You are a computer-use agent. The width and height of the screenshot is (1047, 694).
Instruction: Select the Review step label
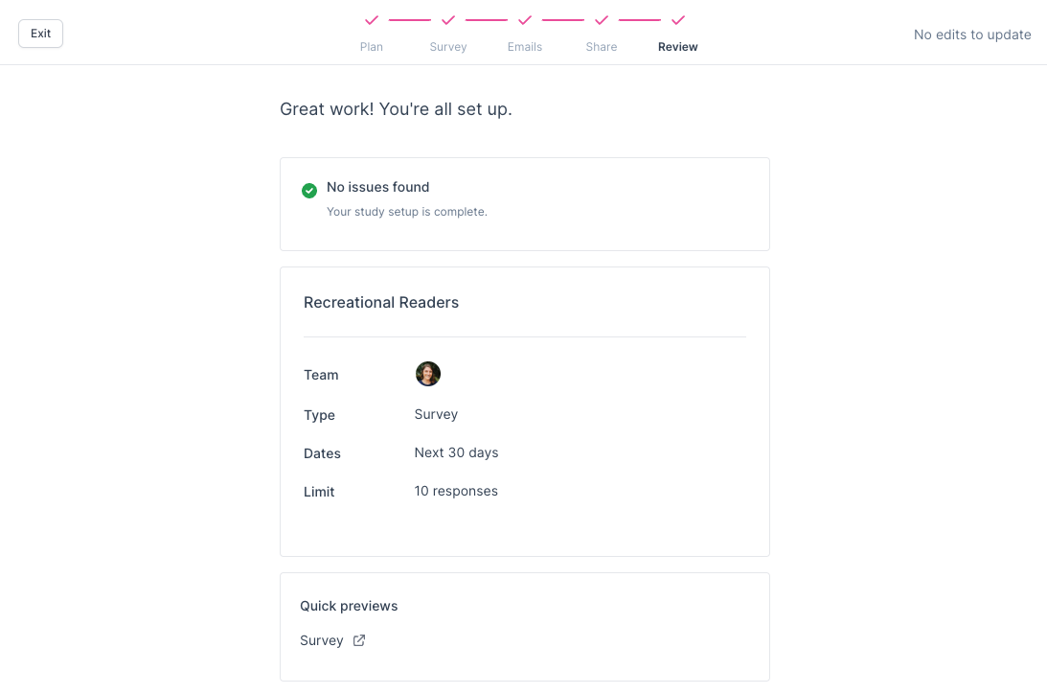(x=678, y=47)
